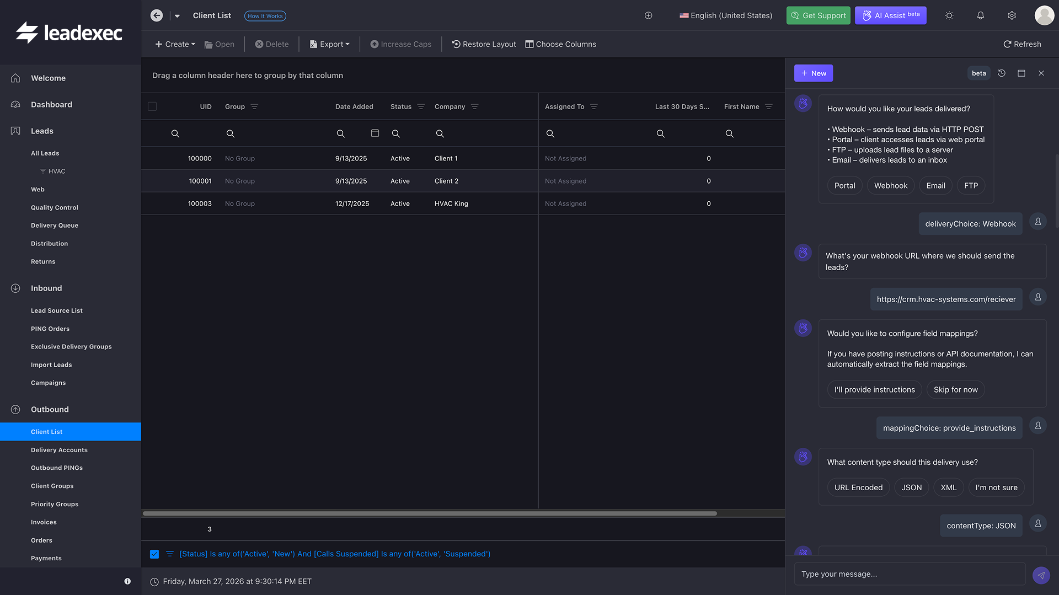
Task: Expand the Export dropdown
Action: pyautogui.click(x=330, y=44)
